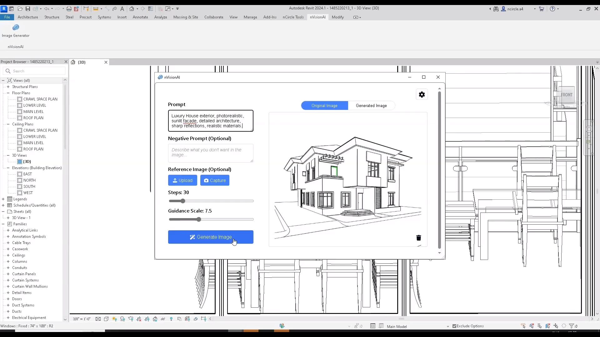Click the Upload reference image button
This screenshot has width=600, height=337.
tap(182, 180)
